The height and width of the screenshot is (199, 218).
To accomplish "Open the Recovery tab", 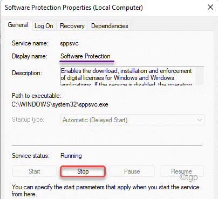I will coord(72,26).
